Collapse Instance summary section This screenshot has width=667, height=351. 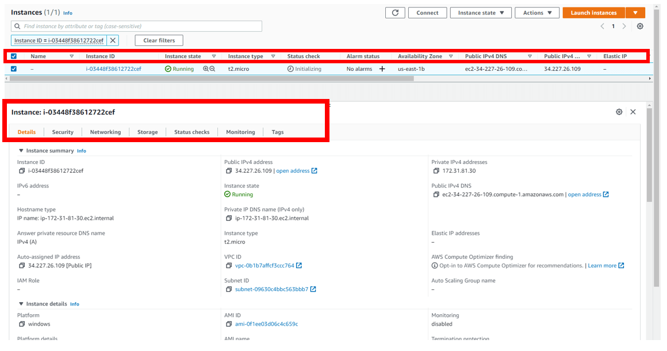pos(21,151)
